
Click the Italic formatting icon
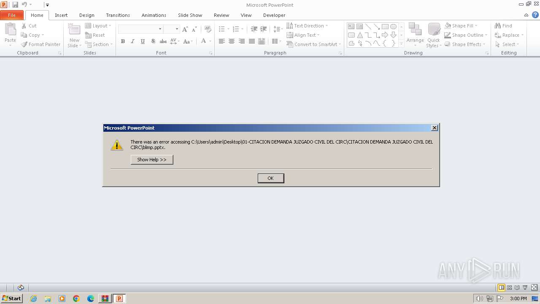[x=132, y=41]
